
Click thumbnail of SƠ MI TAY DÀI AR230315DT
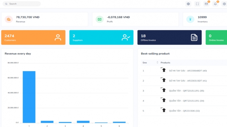click(164, 81)
